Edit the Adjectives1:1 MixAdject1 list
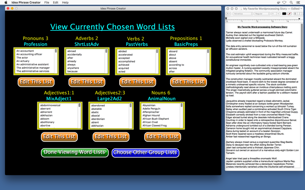305x190 pixels. pos(59,137)
